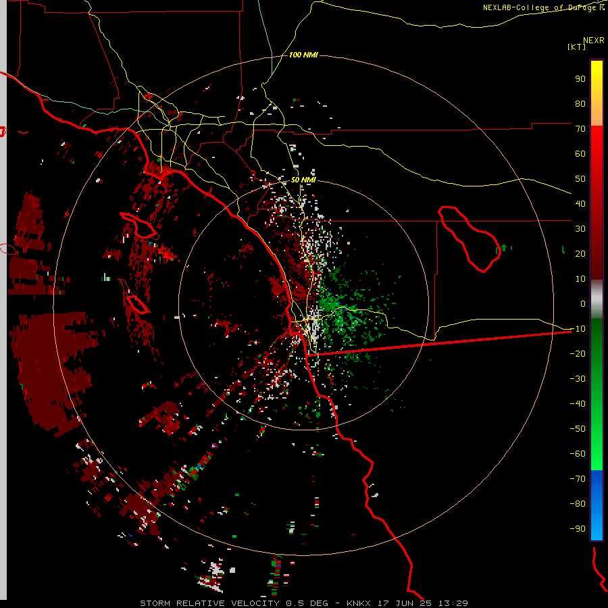Image resolution: width=608 pixels, height=608 pixels.
Task: Select the 50 value on velocity scale
Action: click(x=580, y=179)
